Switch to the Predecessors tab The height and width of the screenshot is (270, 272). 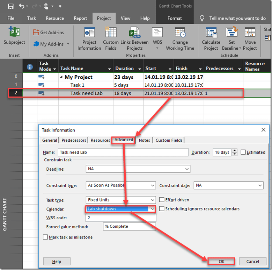point(74,140)
